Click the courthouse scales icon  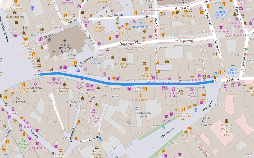click(x=226, y=121)
